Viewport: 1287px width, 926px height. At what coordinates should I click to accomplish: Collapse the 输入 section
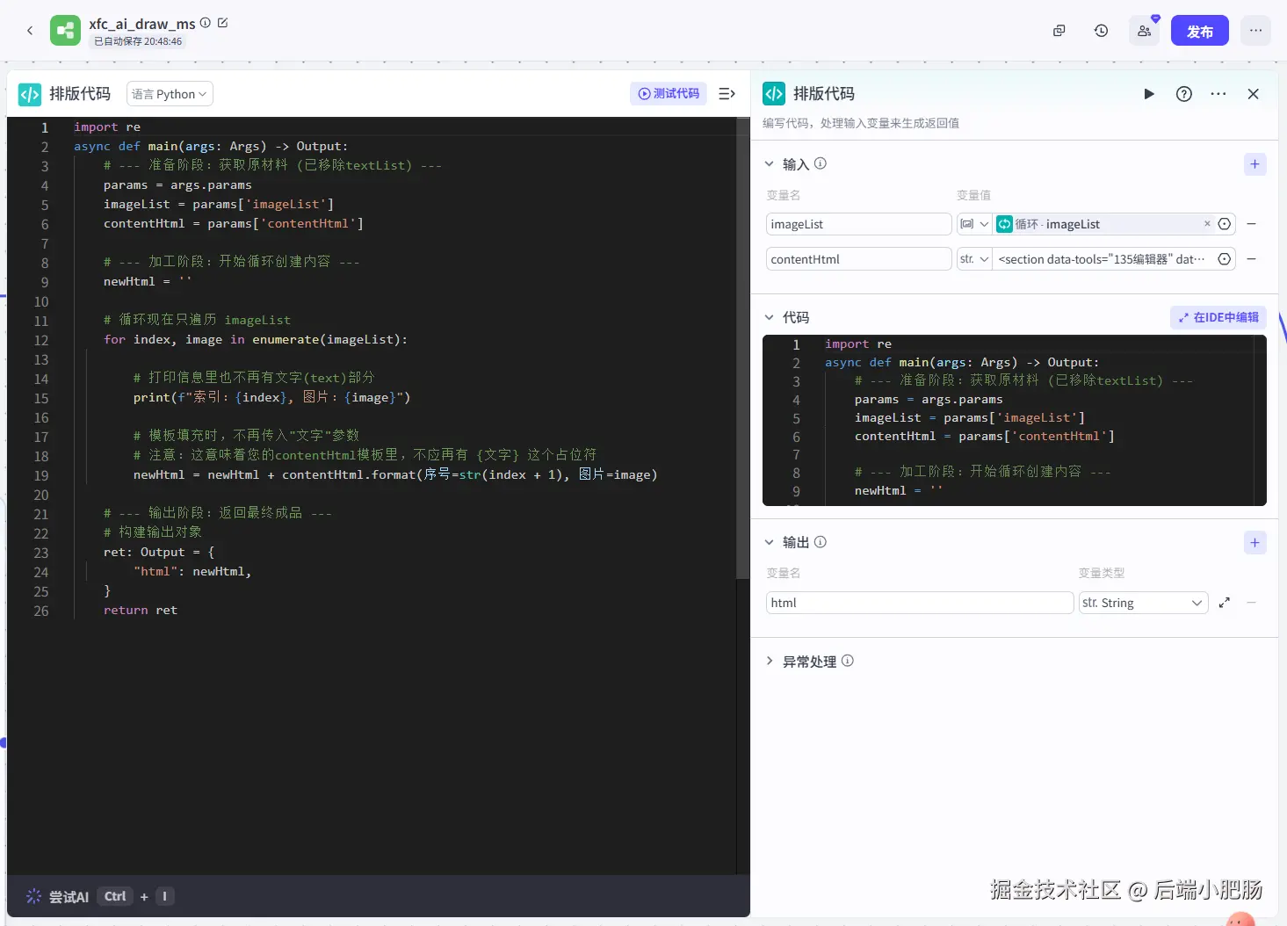pos(770,163)
